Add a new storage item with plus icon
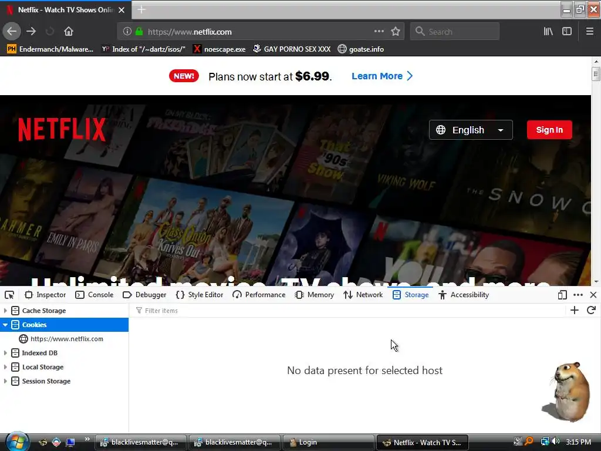This screenshot has width=601, height=451. pos(574,310)
